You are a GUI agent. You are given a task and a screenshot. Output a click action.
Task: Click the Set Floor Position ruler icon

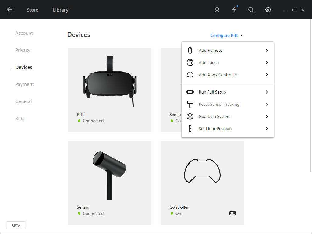pos(190,129)
